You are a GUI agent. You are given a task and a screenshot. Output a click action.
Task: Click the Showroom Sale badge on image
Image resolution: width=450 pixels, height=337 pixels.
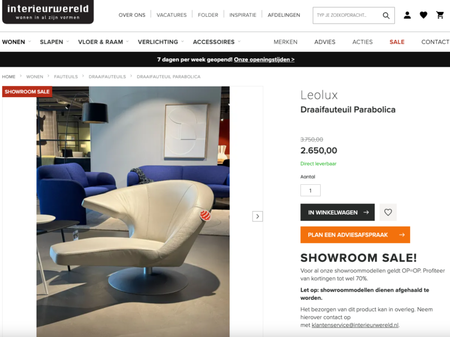[27, 92]
